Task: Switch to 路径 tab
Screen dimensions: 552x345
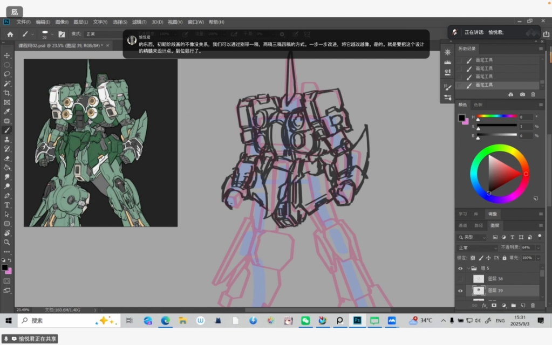Action: (x=479, y=225)
